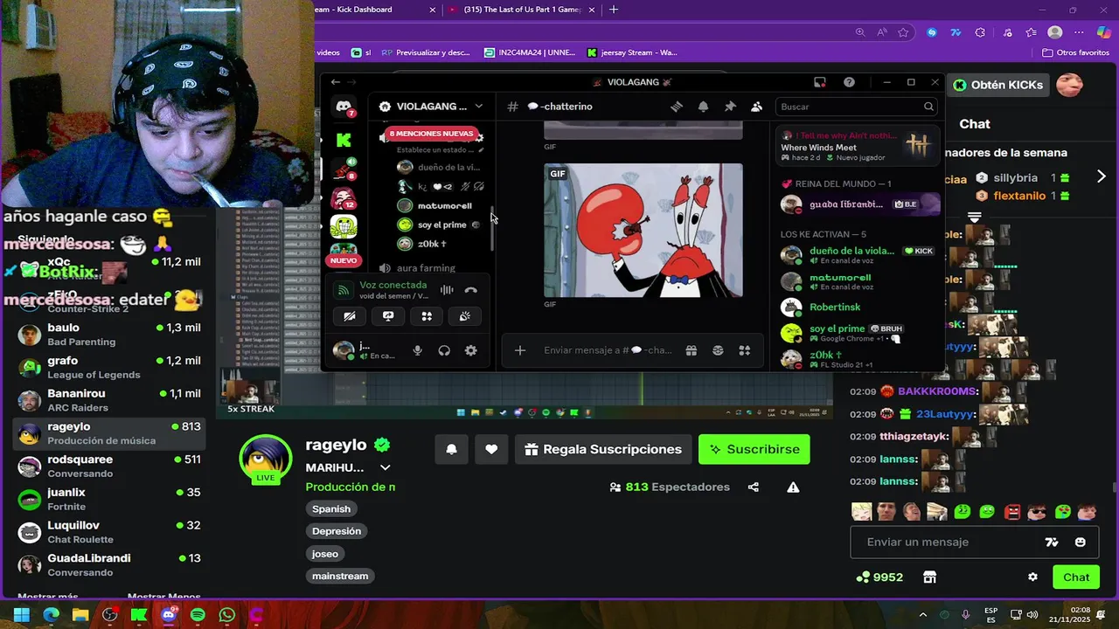Select the mainstream tag
Image resolution: width=1119 pixels, height=629 pixels.
click(x=340, y=576)
